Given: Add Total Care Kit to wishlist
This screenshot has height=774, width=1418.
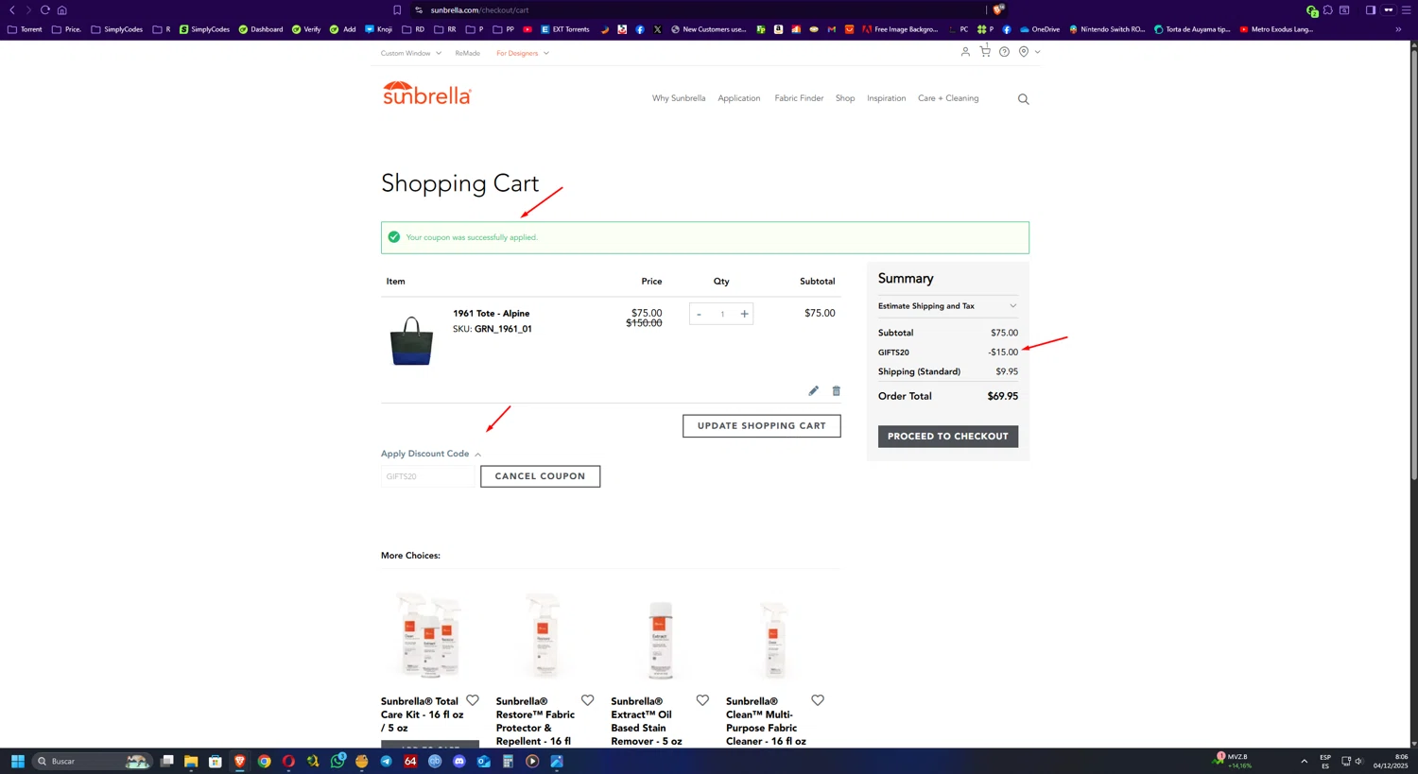Looking at the screenshot, I should point(473,700).
